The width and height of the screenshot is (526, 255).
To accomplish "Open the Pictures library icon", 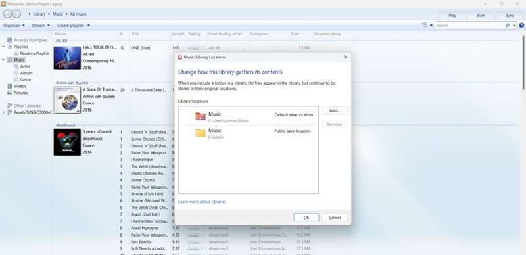I will click(x=10, y=93).
